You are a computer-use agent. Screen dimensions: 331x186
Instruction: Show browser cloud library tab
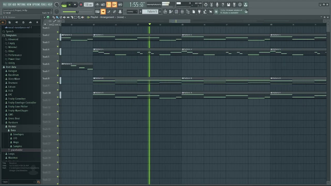(x=30, y=22)
